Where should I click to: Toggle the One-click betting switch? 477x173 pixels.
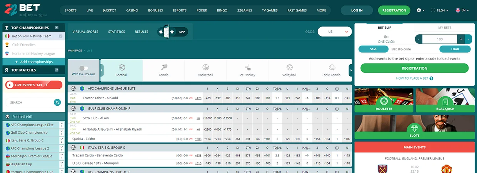(386, 37)
